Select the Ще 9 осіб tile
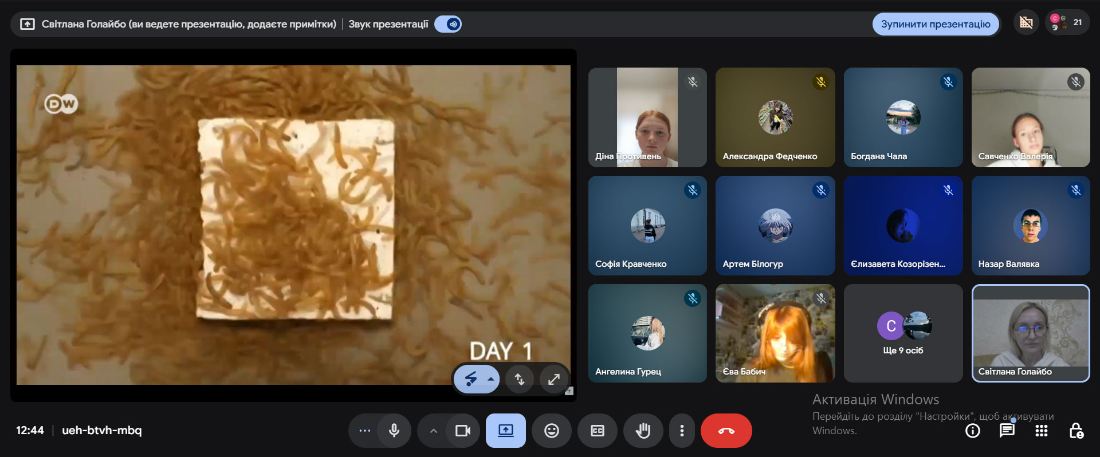This screenshot has width=1100, height=457. pyautogui.click(x=903, y=333)
